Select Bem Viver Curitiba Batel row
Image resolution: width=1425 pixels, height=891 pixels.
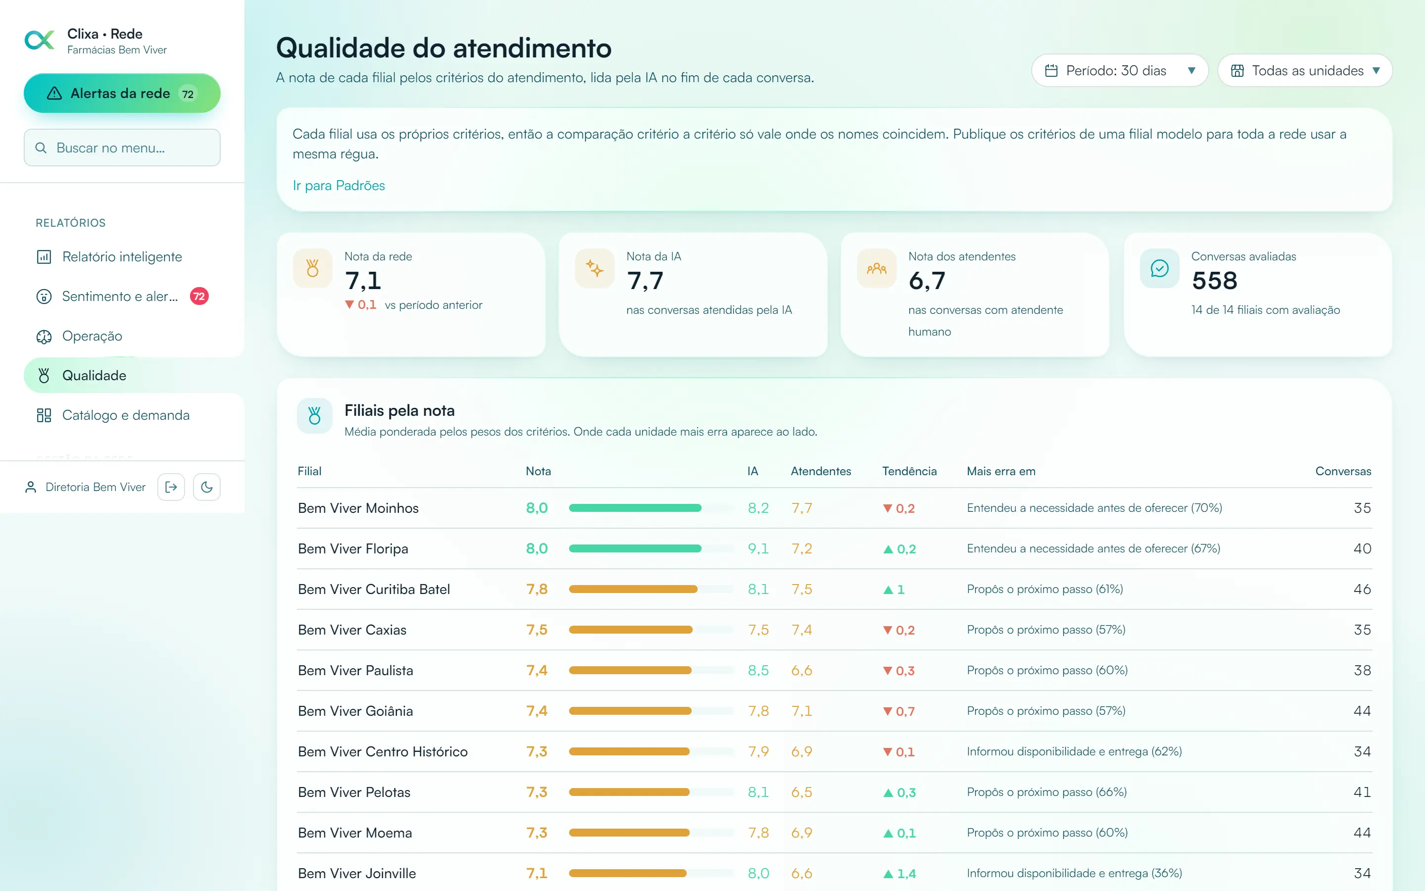[x=834, y=589]
